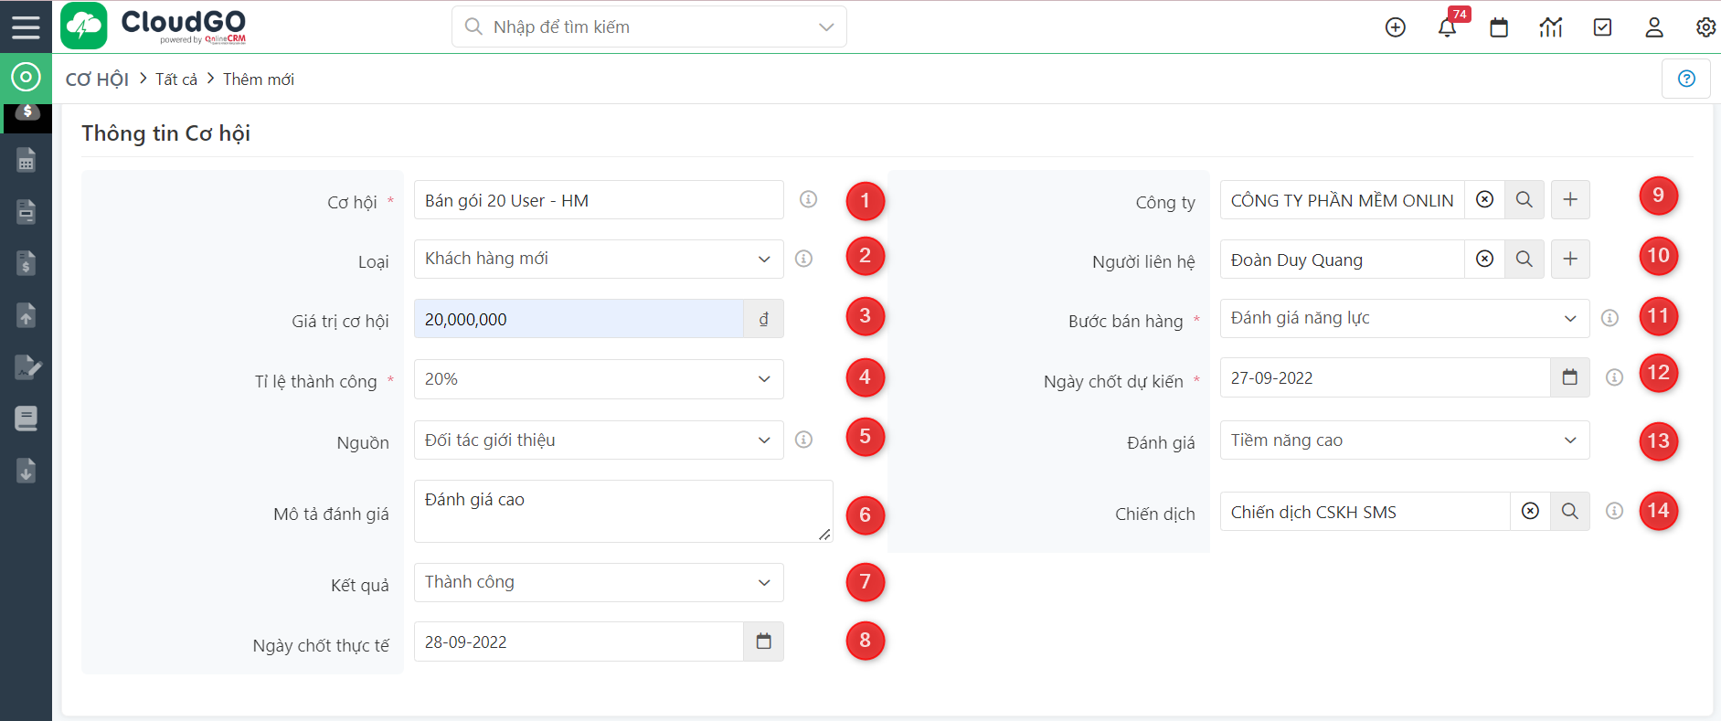Screen dimensions: 1721x721
Task: Clear the selected Công ty value
Action: point(1485,199)
